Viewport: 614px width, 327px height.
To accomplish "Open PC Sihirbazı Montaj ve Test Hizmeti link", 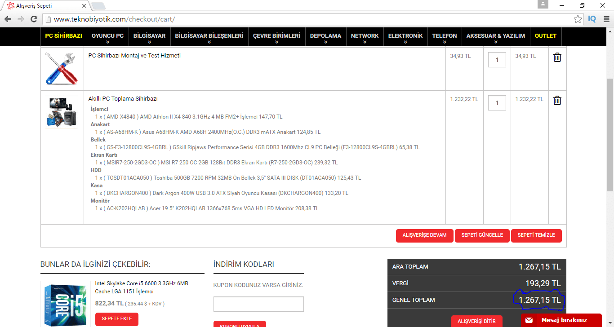I will point(134,56).
